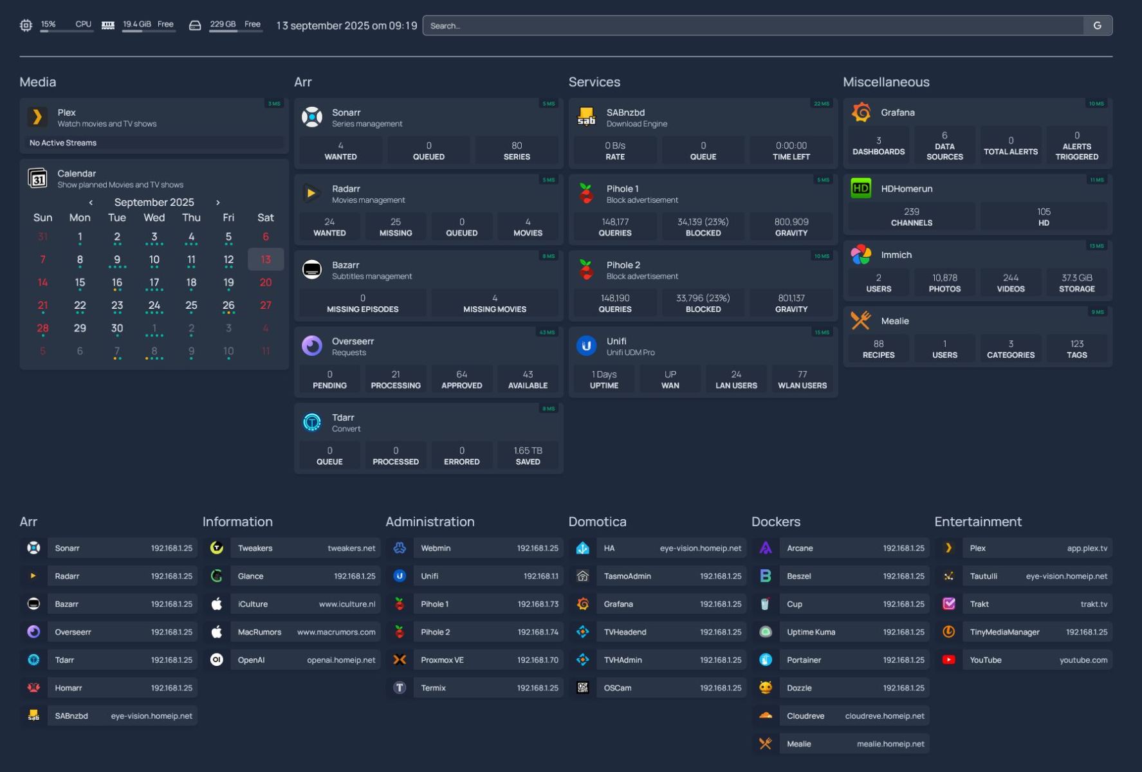
Task: Click the SABnzbd download engine icon
Action: 586,117
